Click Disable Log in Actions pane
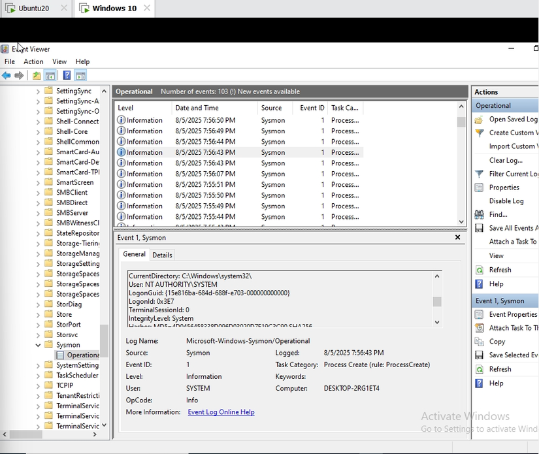The width and height of the screenshot is (539, 454). point(506,201)
